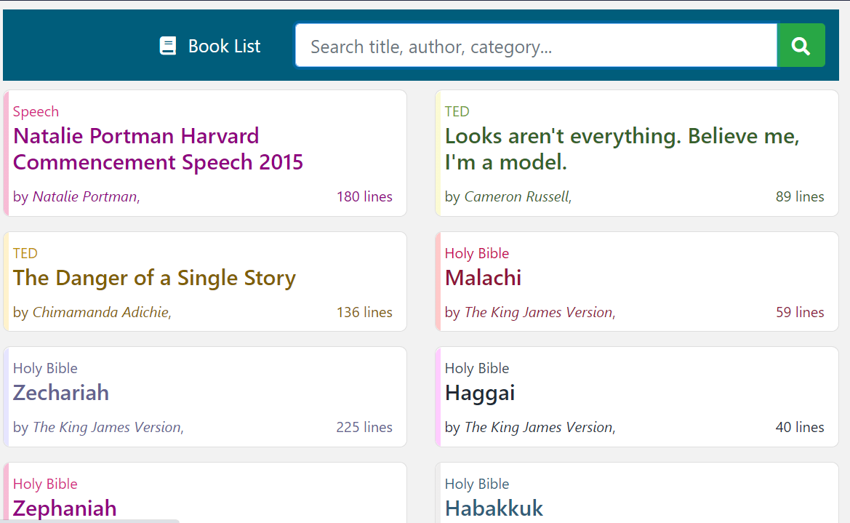Select Holy Bible label above Malachi
This screenshot has width=850, height=523.
[477, 253]
